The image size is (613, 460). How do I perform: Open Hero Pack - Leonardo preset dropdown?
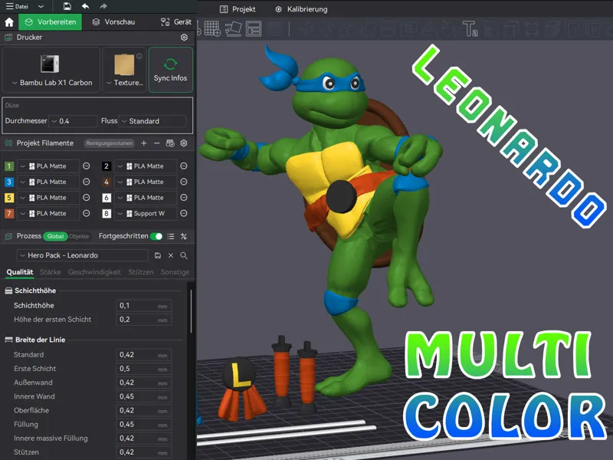coord(83,255)
